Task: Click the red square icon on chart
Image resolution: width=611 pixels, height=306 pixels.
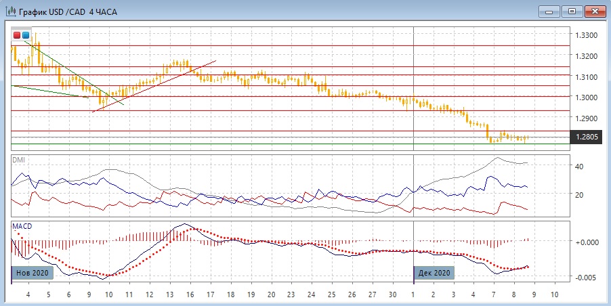Action: [x=17, y=35]
